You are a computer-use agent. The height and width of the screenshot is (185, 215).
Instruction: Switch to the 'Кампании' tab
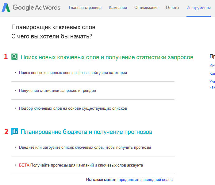(x=118, y=8)
